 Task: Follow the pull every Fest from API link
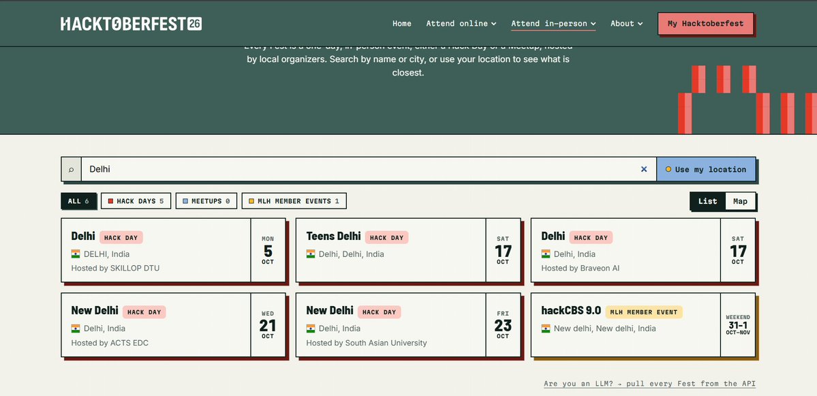(649, 384)
